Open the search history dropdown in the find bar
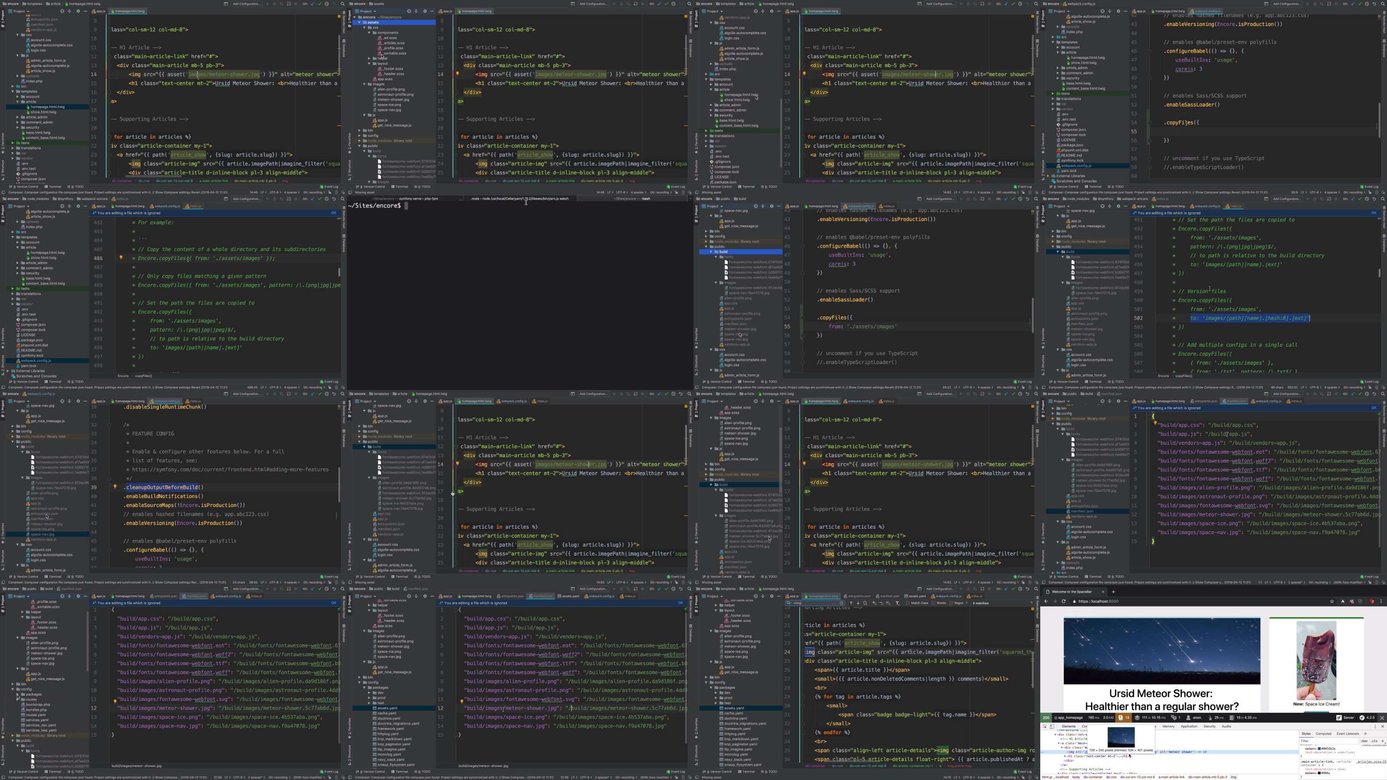This screenshot has width=1387, height=780. pos(789,603)
